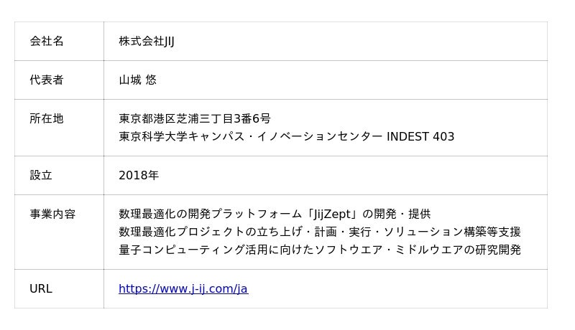The height and width of the screenshot is (330, 575).
Task: Click the word JijZept in business description
Action: click(332, 214)
